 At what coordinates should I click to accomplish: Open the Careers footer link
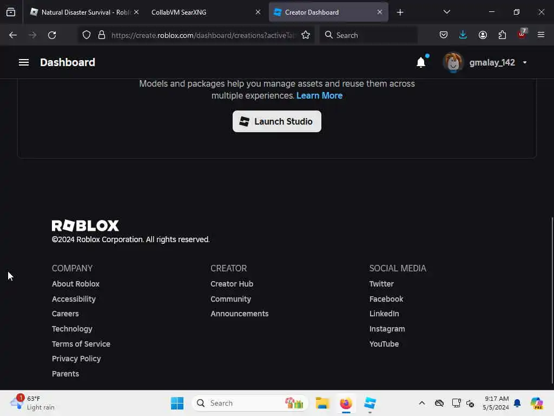click(65, 314)
